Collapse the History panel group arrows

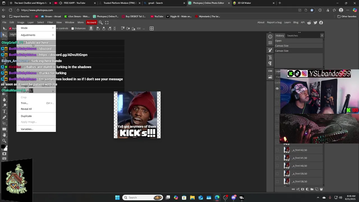299,33
